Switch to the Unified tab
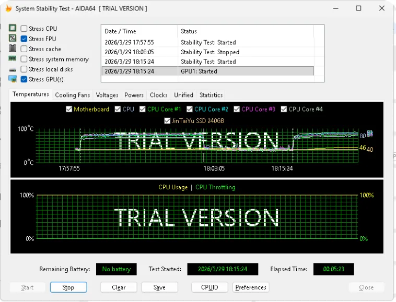Viewport: 396px width, 302px height. 183,95
